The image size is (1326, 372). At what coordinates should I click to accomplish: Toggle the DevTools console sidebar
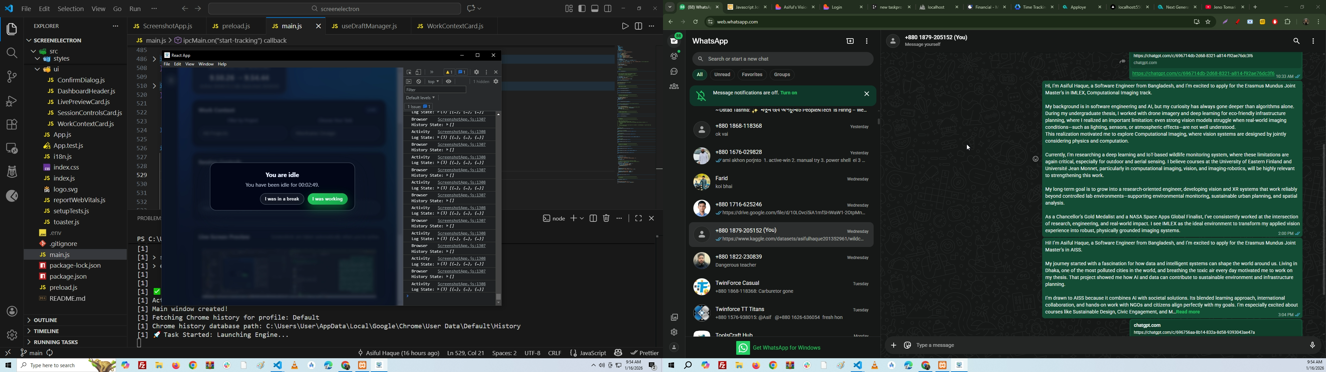(409, 82)
